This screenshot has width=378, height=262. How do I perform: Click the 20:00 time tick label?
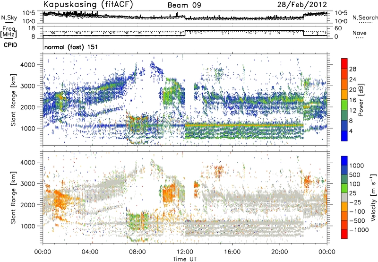point(279,252)
